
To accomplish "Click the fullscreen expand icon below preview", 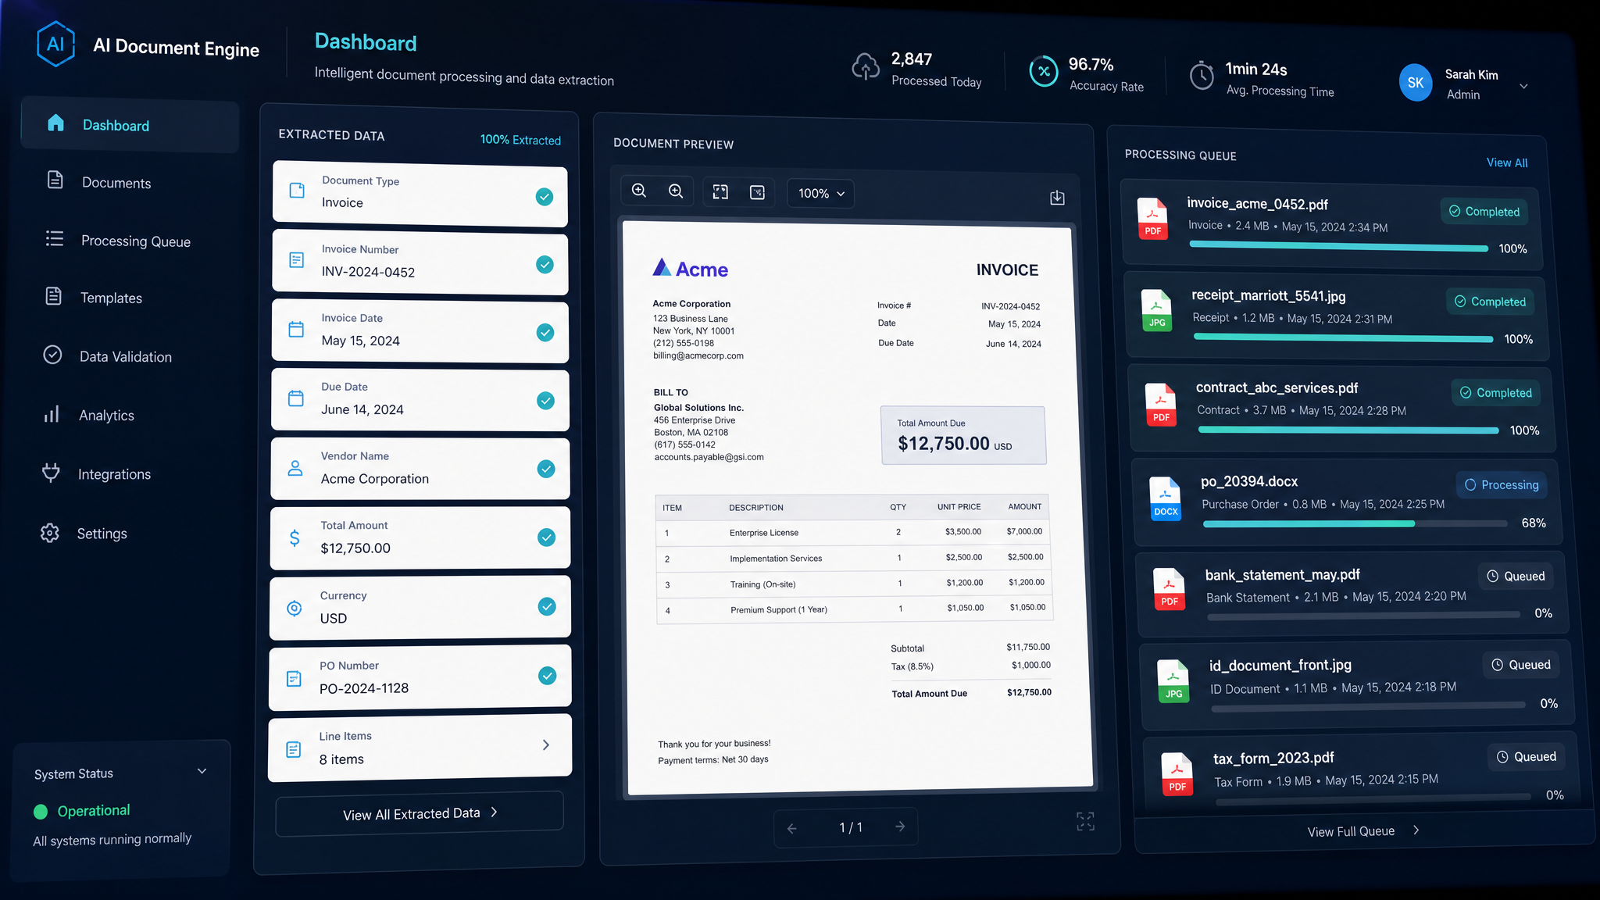I will pyautogui.click(x=1085, y=821).
